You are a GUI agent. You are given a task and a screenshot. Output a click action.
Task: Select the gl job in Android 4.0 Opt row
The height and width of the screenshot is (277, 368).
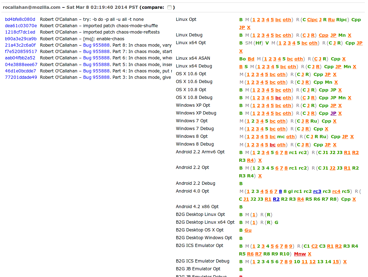(x=290, y=191)
